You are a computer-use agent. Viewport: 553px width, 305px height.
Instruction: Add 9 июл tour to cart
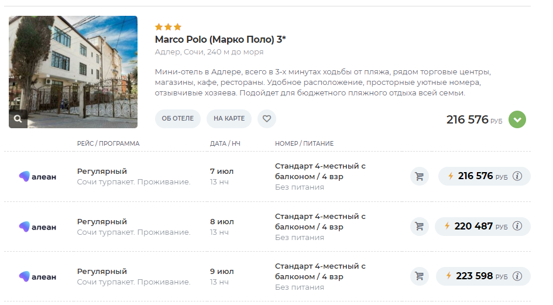[420, 276]
